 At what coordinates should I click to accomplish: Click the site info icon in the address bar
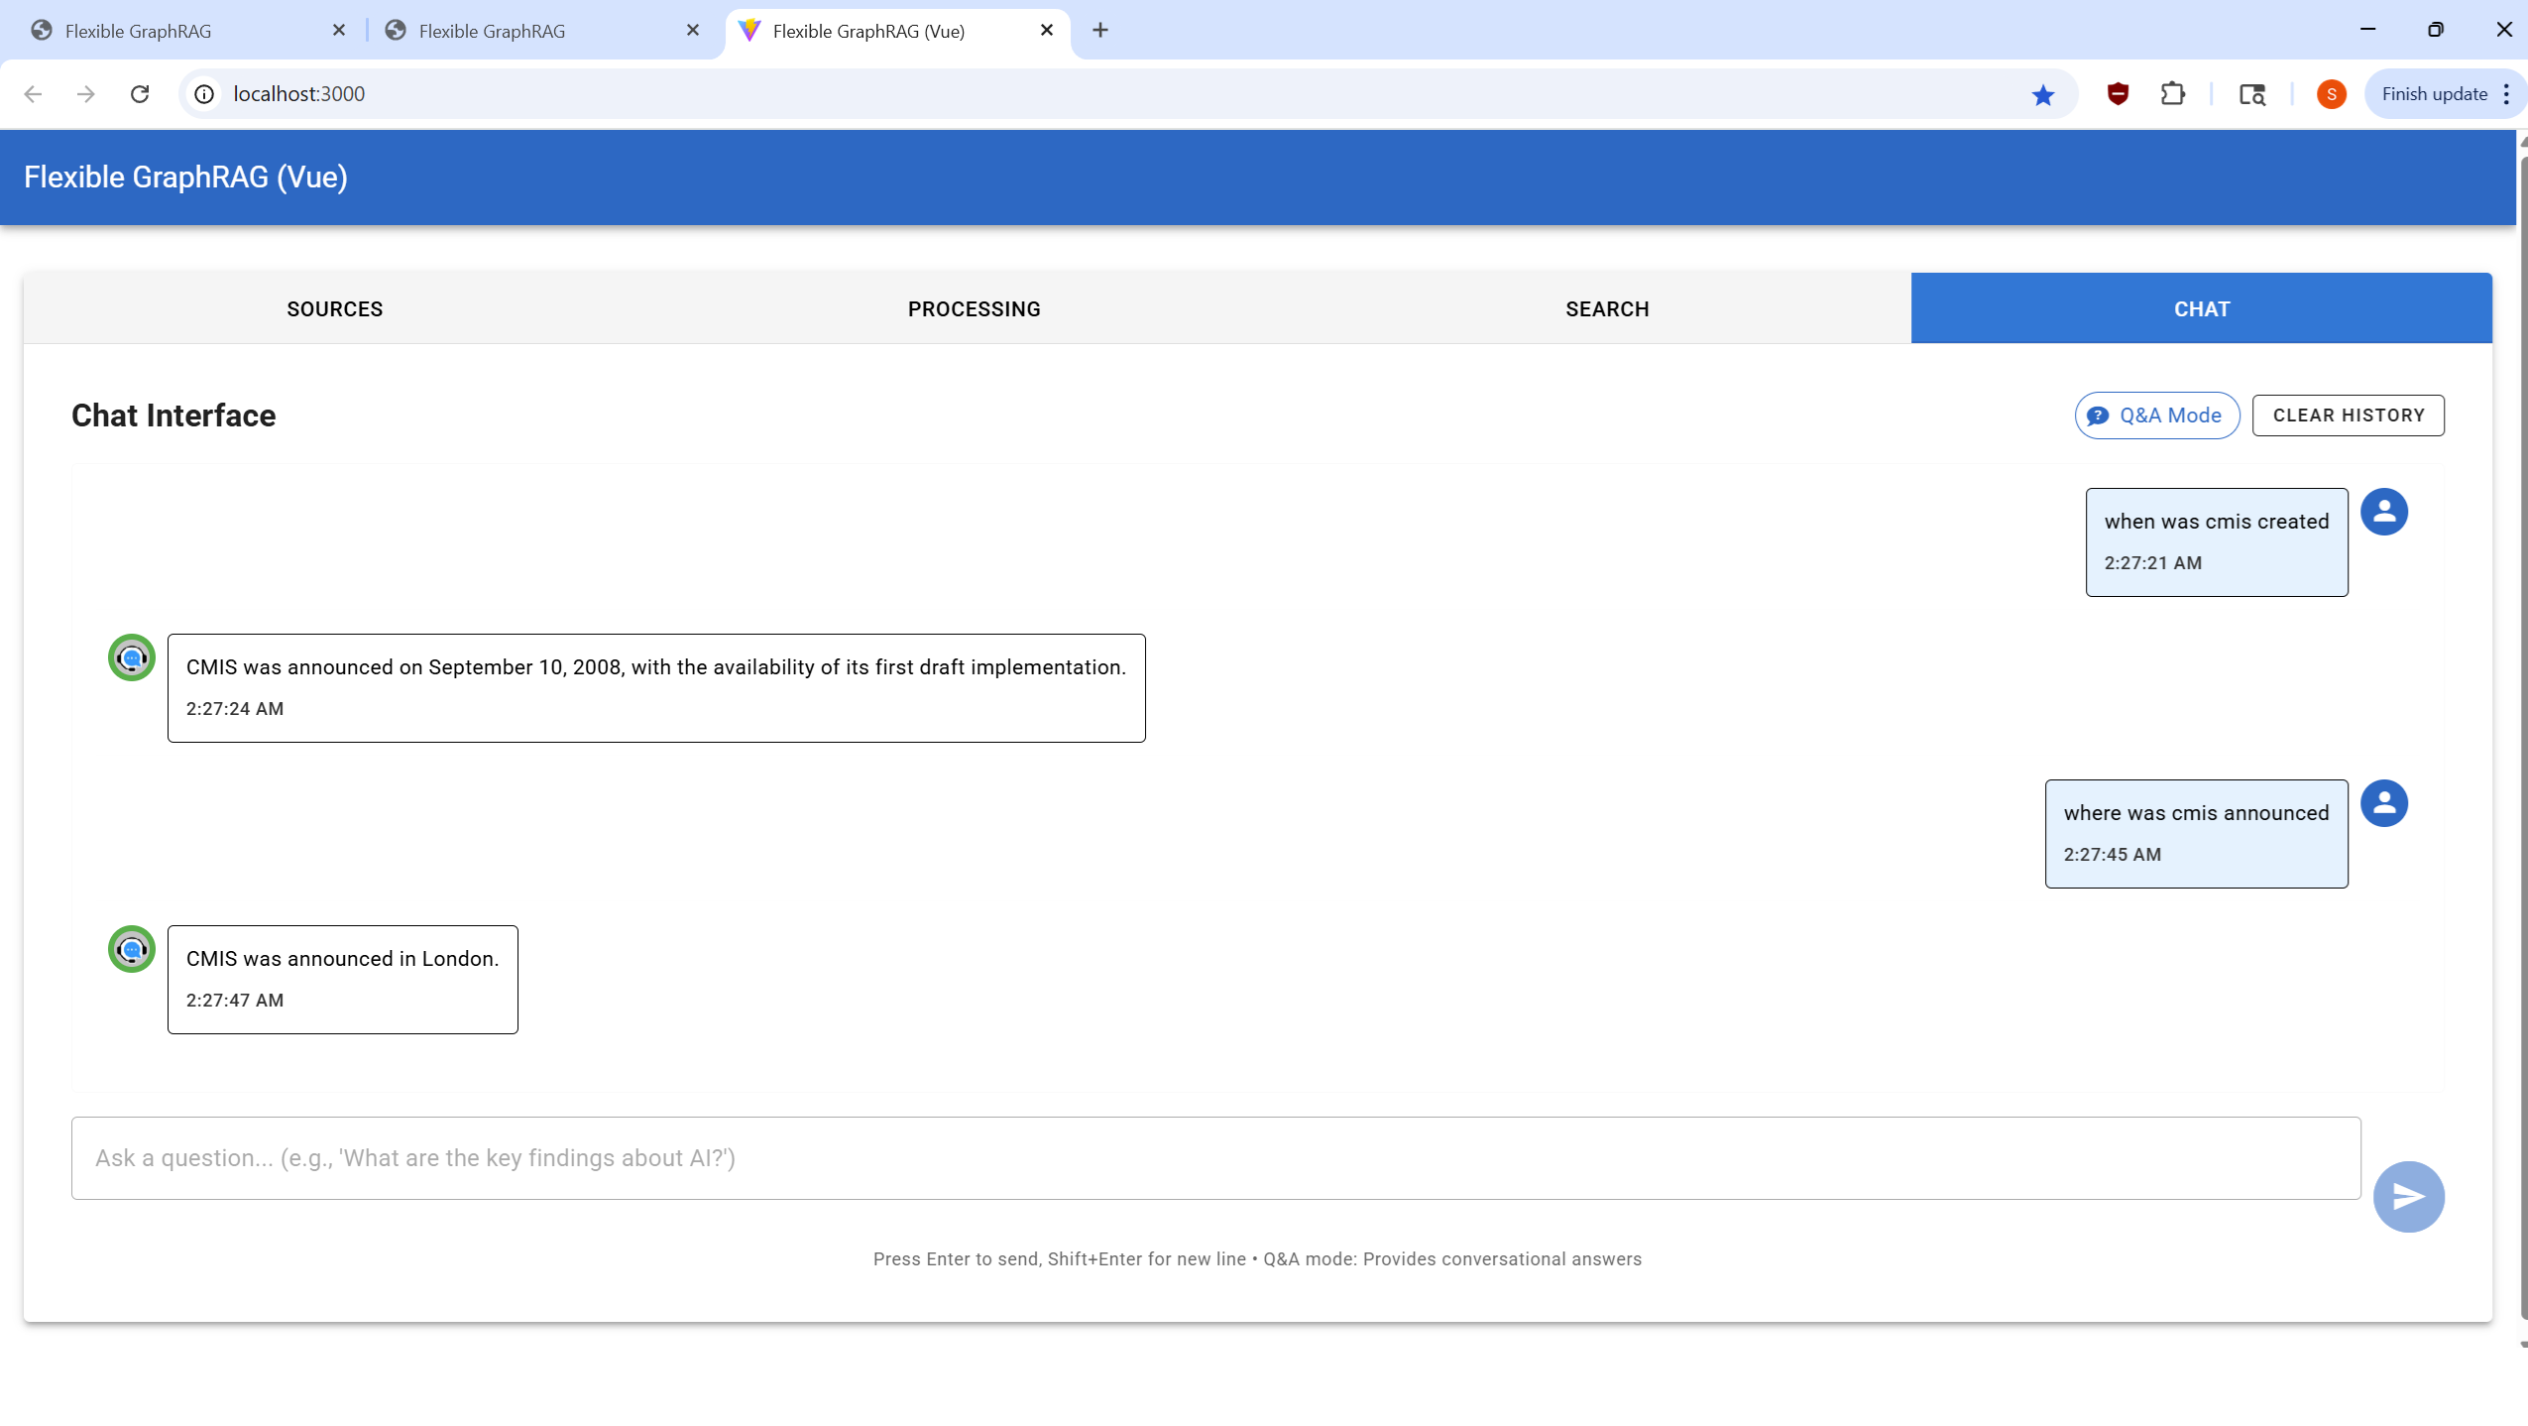[204, 93]
